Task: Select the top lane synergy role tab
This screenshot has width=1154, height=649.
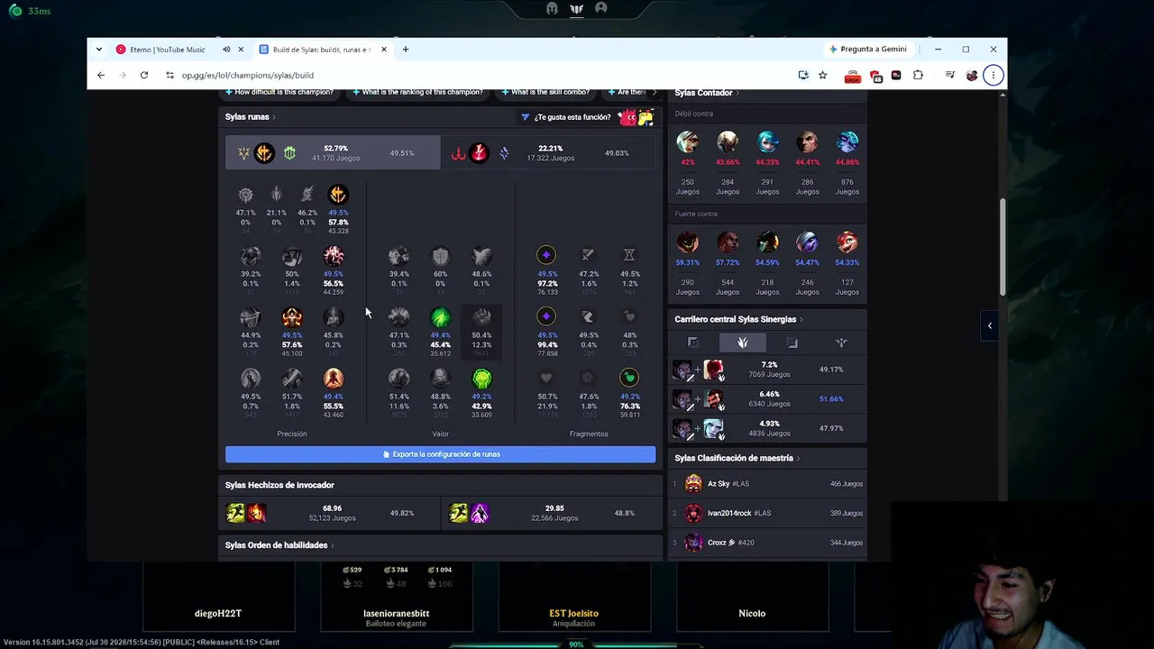Action: (693, 343)
